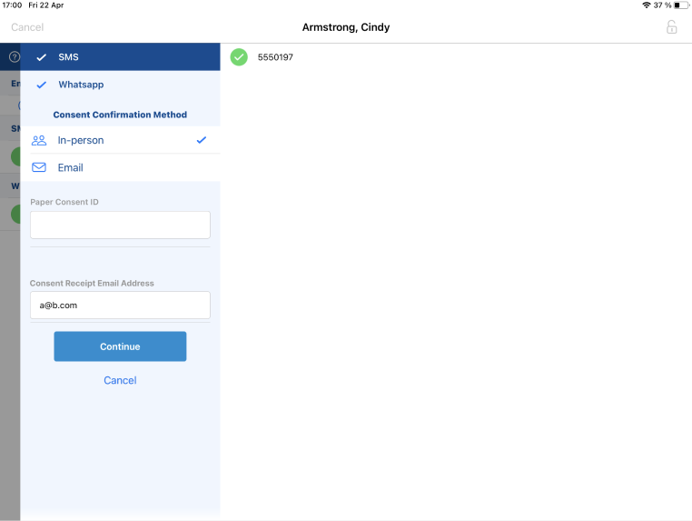Click the help question mark icon
This screenshot has width=692, height=521.
[15, 57]
